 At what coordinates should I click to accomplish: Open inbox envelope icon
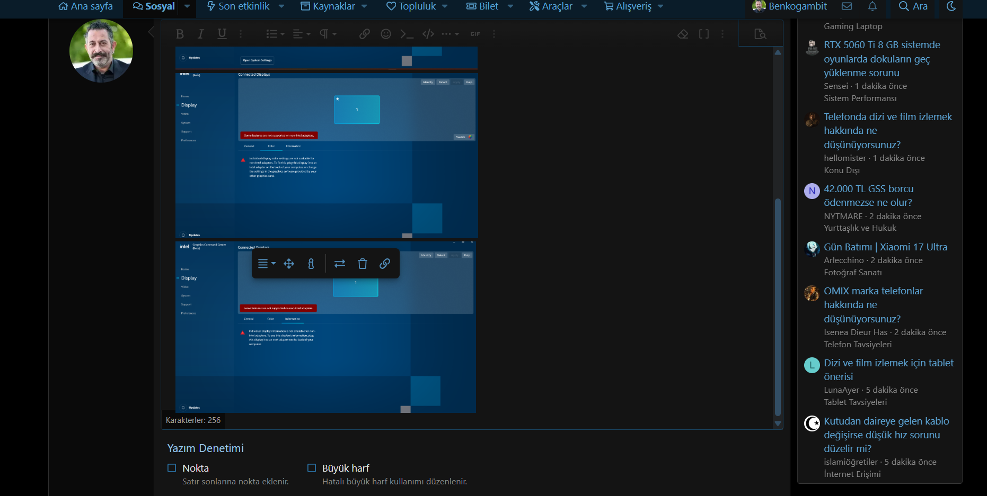click(847, 6)
